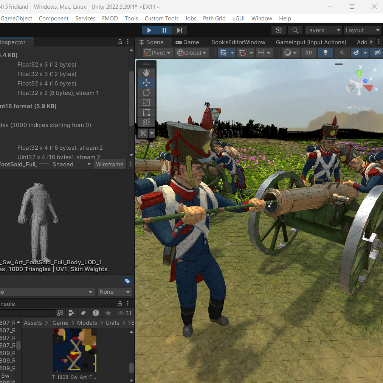Image resolution: width=383 pixels, height=383 pixels.
Task: Click the favorites star icon
Action: [108, 313]
